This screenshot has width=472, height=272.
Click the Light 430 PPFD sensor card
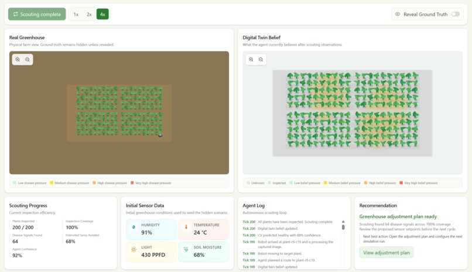pyautogui.click(x=151, y=252)
